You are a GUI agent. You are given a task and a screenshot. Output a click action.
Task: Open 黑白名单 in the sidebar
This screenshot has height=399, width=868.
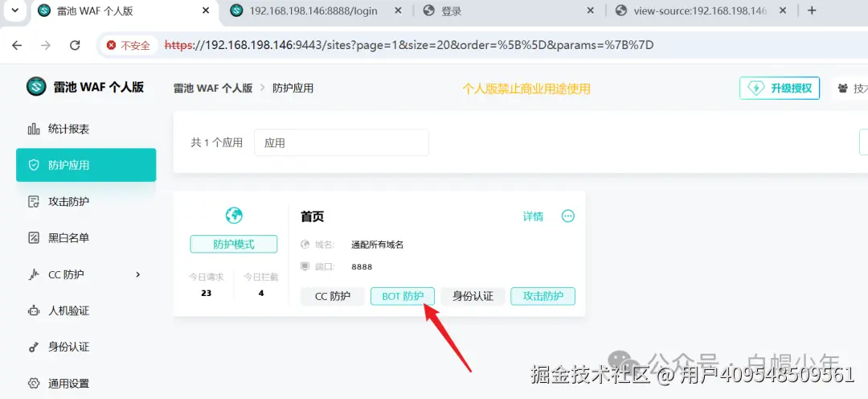(86, 238)
